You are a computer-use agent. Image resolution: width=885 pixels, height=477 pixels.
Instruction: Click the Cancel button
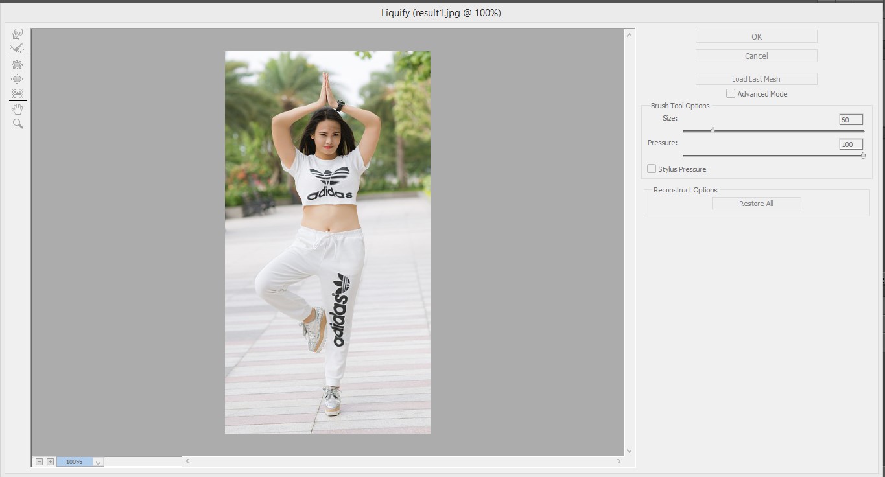click(x=757, y=56)
